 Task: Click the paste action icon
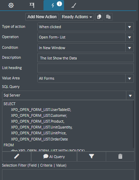109,17
